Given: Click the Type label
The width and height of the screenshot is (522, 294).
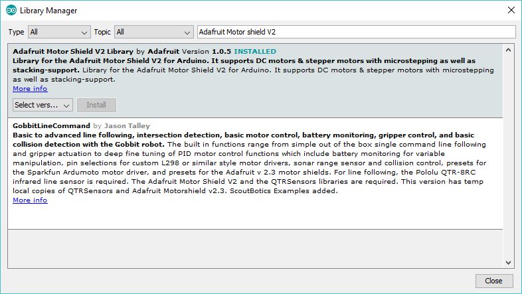Looking at the screenshot, I should 16,33.
